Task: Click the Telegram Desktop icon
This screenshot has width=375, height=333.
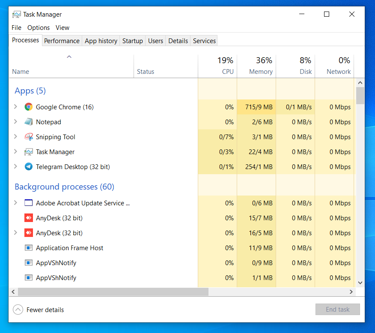Action: (29, 167)
